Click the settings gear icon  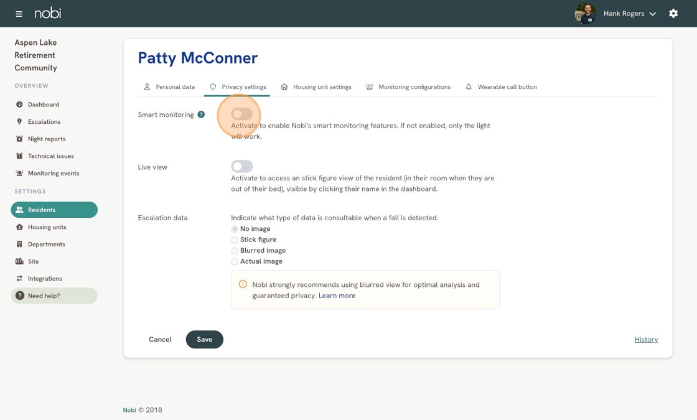[673, 13]
